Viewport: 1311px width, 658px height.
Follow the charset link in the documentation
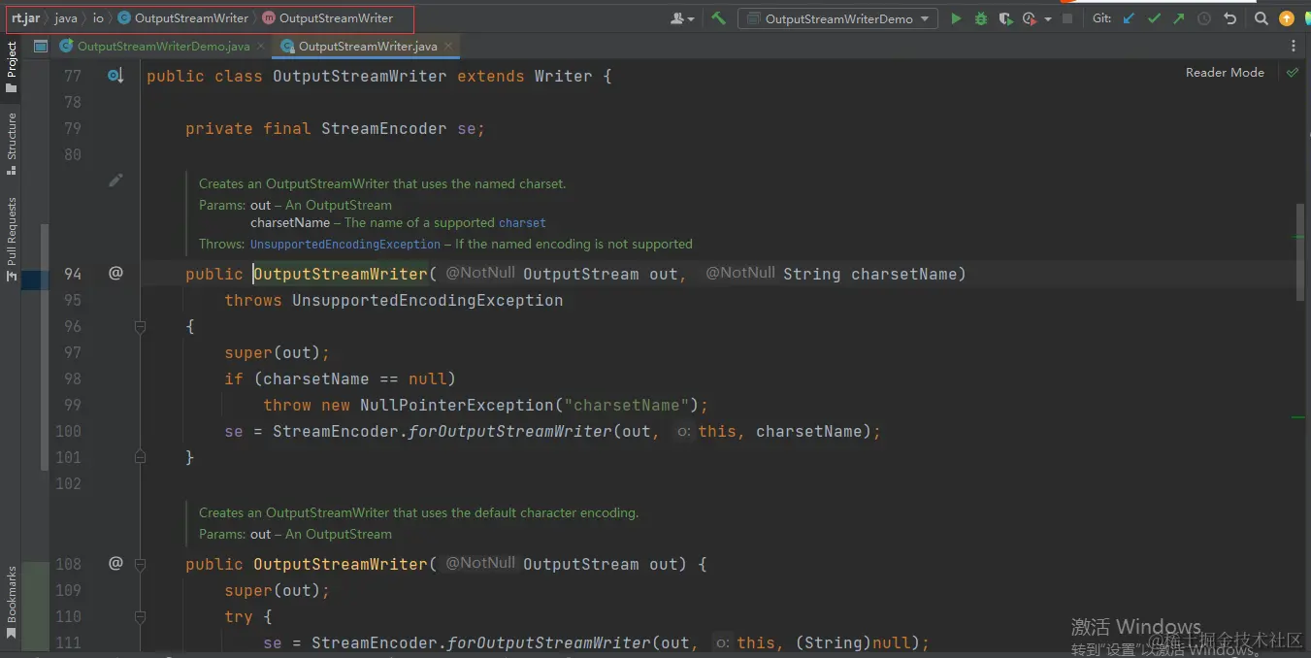[522, 223]
